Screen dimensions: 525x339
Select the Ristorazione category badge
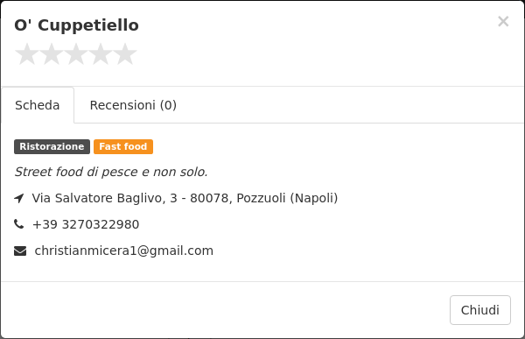click(52, 147)
